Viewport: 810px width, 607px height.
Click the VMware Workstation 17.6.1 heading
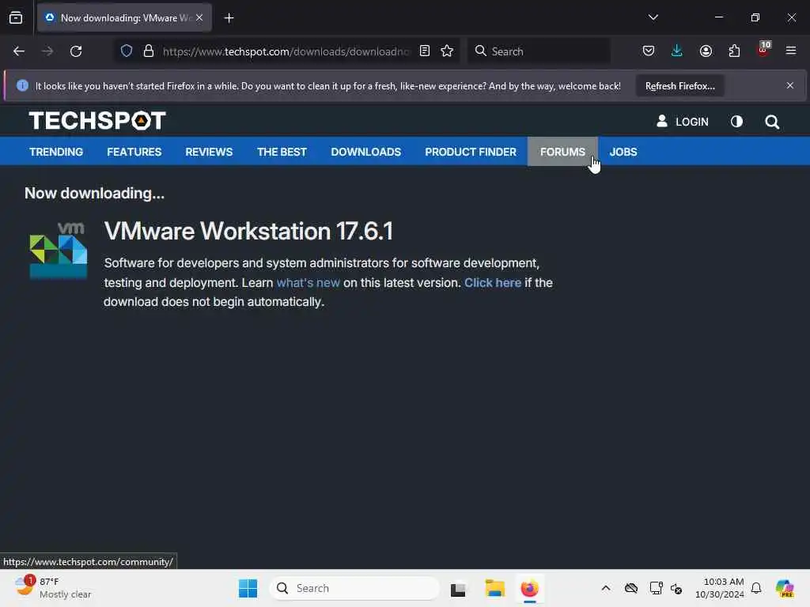coord(248,231)
